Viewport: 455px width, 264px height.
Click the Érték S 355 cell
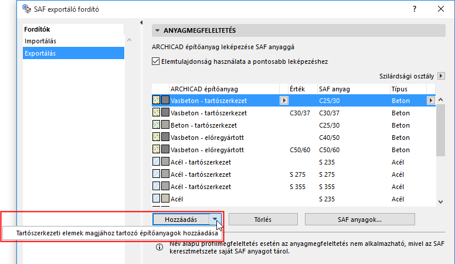297,187
